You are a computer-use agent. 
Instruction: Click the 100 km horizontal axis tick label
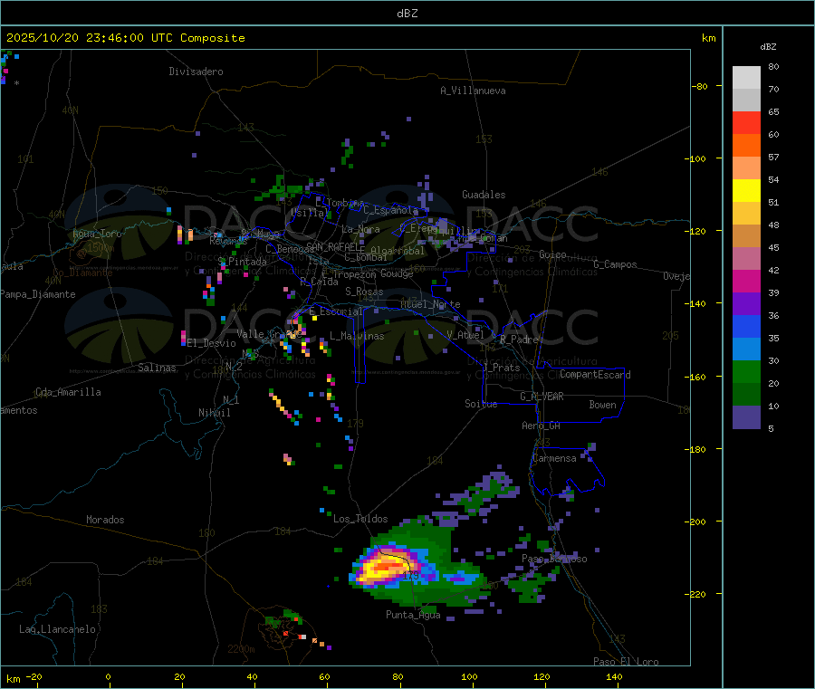469,676
